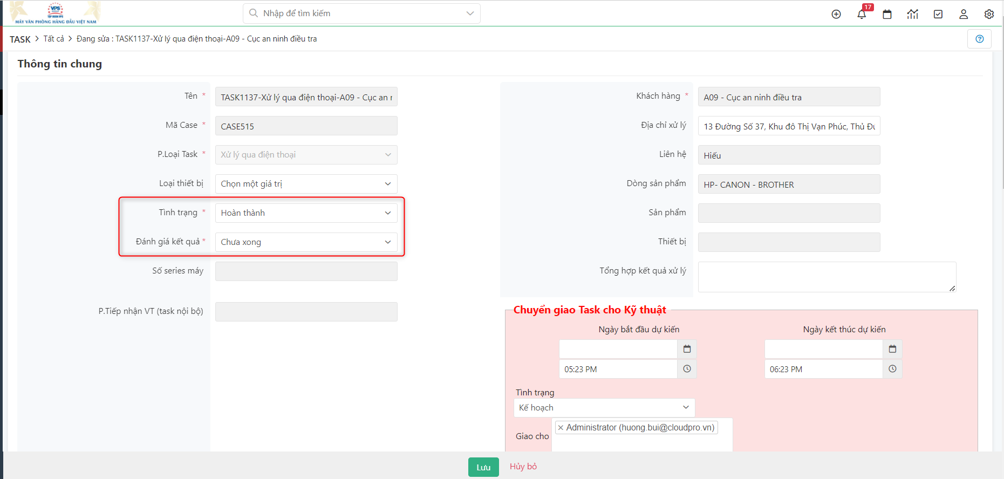Click the Lưu save button
Viewport: 1004px width, 479px height.
[x=483, y=467]
